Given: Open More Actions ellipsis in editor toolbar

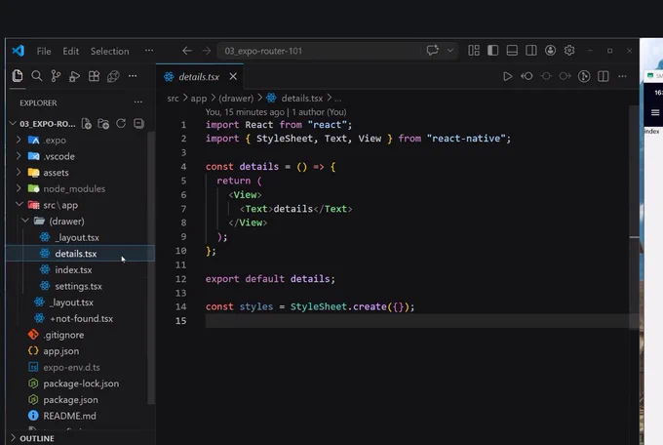Looking at the screenshot, I should point(622,76).
